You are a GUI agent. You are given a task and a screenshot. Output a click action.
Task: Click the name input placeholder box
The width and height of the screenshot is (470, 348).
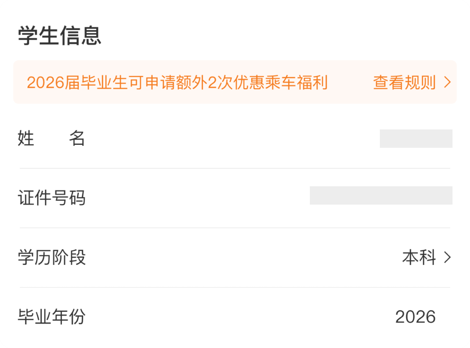coord(416,138)
